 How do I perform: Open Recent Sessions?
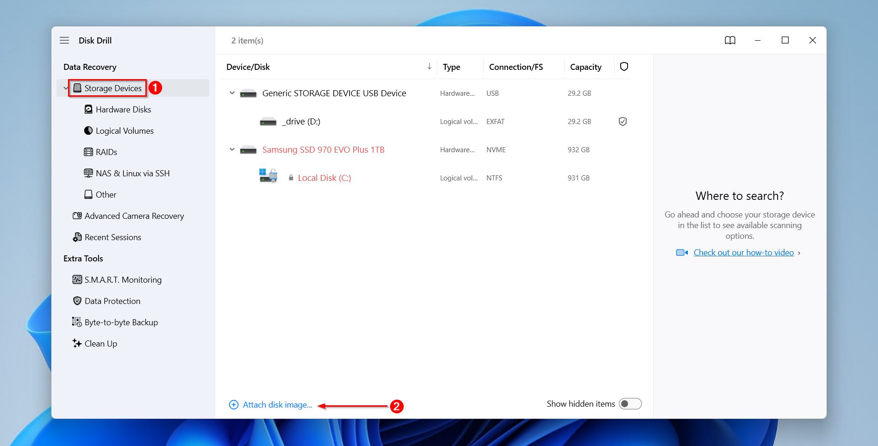click(x=112, y=237)
